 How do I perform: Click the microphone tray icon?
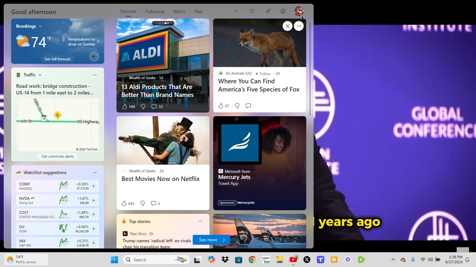tap(413, 260)
